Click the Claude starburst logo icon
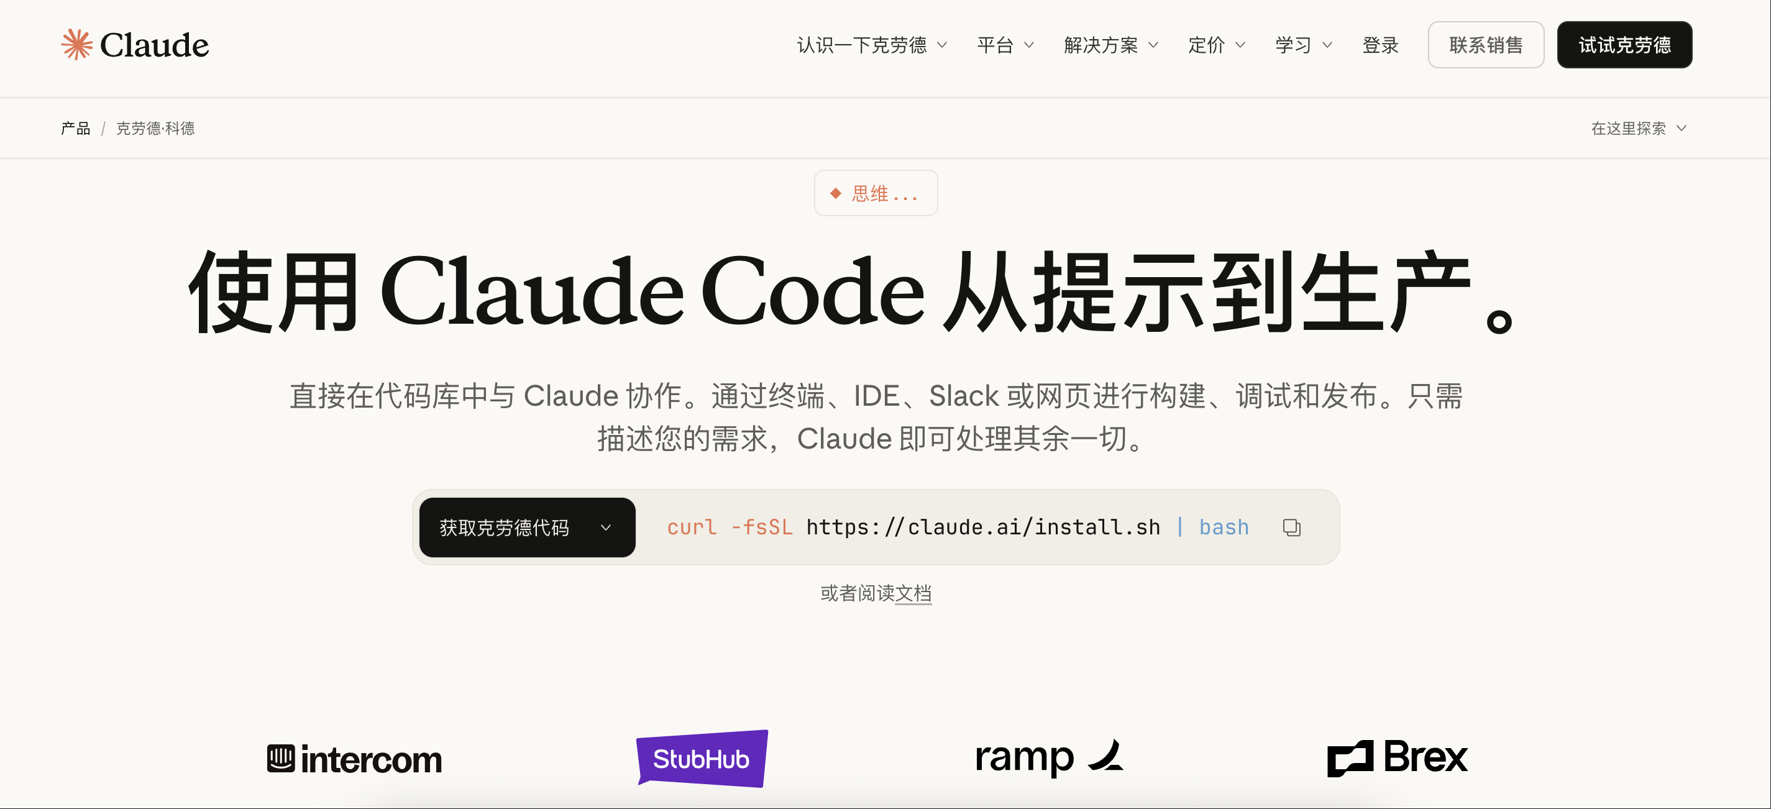 pos(76,45)
